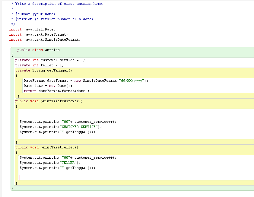Click the println("CUSTOMER SERVICE") line
The image size is (254, 197).
[x=61, y=127]
